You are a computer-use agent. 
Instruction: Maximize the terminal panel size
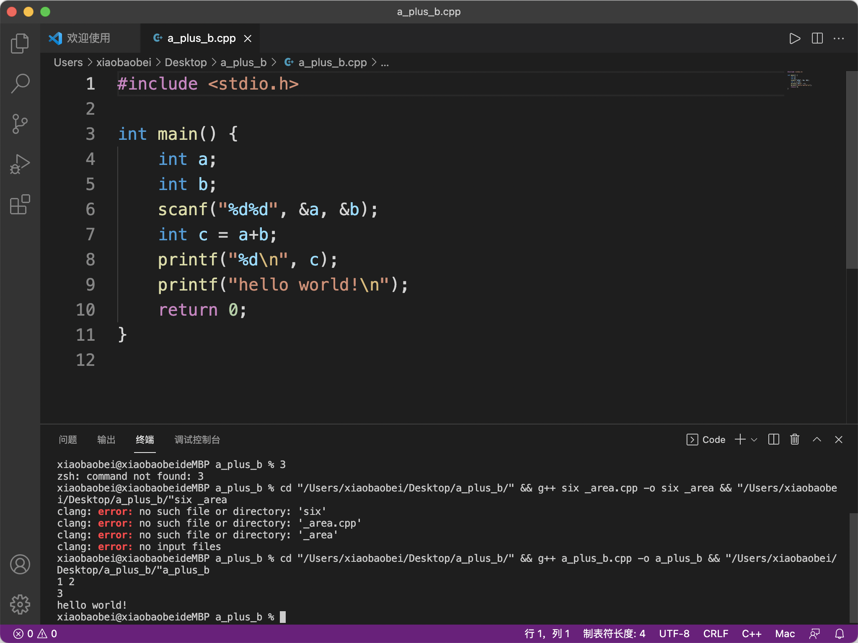(817, 440)
